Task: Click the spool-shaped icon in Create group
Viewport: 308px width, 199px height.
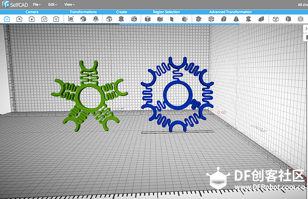Action: (121, 19)
